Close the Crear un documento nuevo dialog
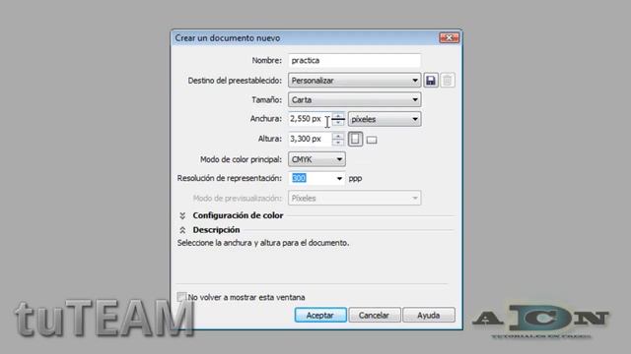Screen dimensions: 631x354 449,37
